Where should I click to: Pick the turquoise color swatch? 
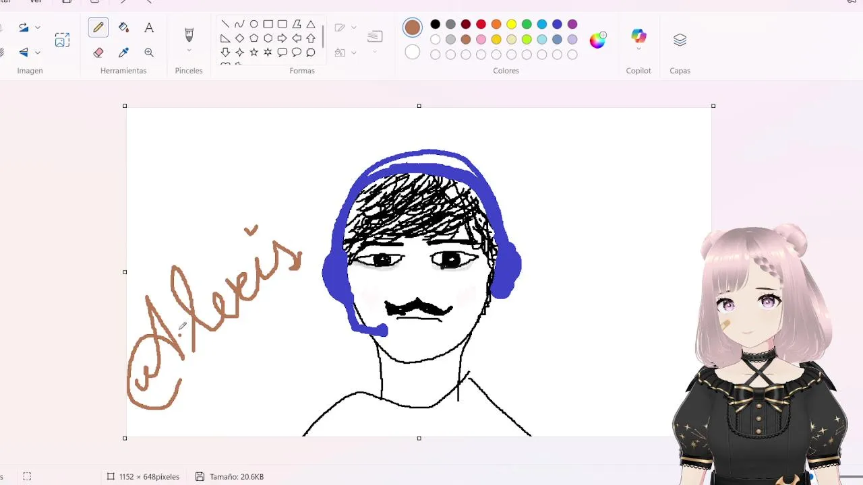point(542,25)
